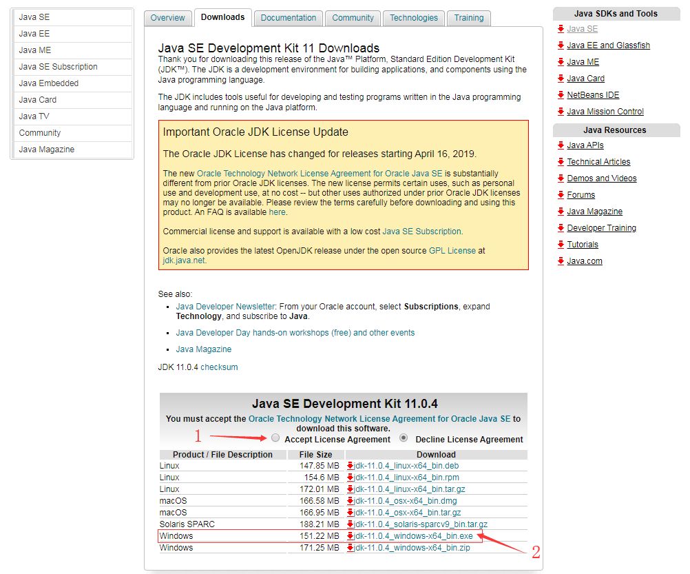The height and width of the screenshot is (574, 690).
Task: Open Java Magazine link under See also
Action: click(204, 349)
